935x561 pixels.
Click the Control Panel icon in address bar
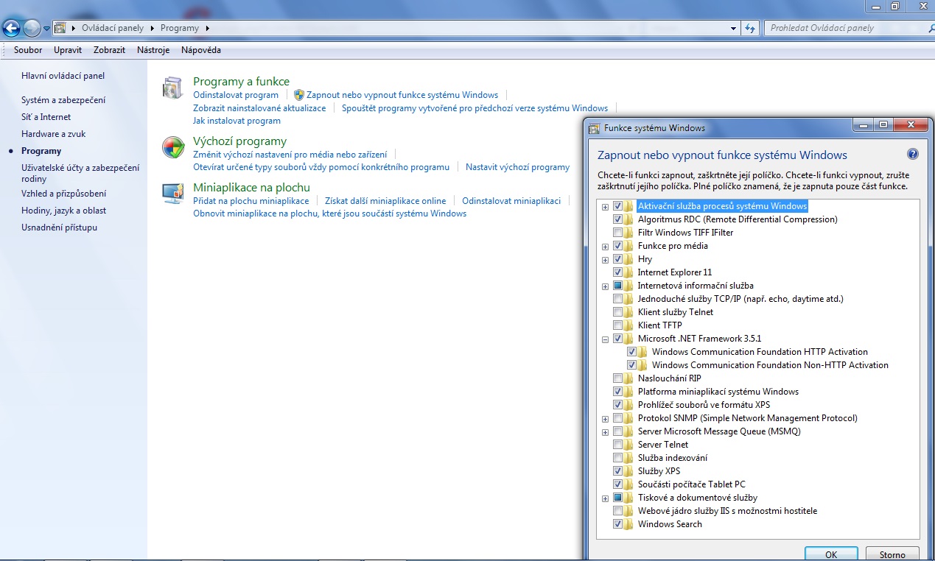click(60, 28)
